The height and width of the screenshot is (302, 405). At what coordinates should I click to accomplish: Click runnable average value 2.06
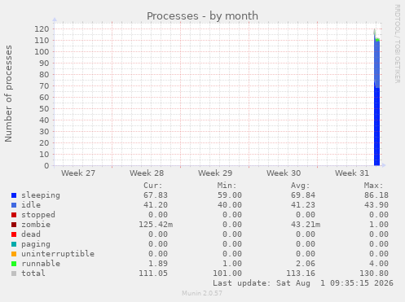point(306,264)
